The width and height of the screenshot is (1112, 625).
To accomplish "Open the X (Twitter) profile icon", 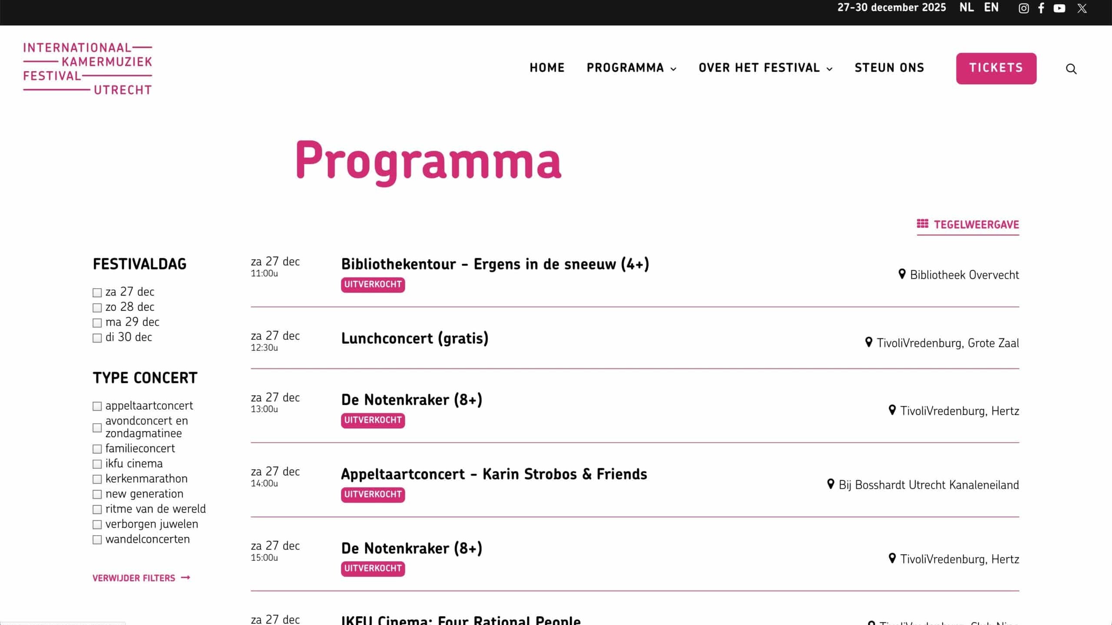I will coord(1082,8).
